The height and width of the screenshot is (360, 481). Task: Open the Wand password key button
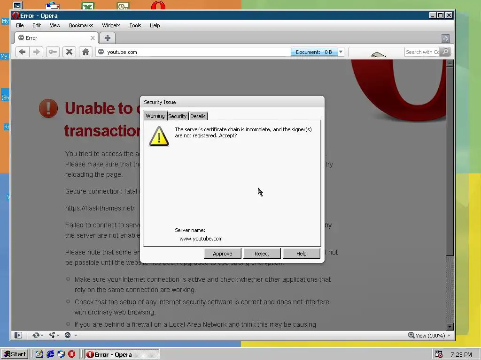(x=53, y=52)
